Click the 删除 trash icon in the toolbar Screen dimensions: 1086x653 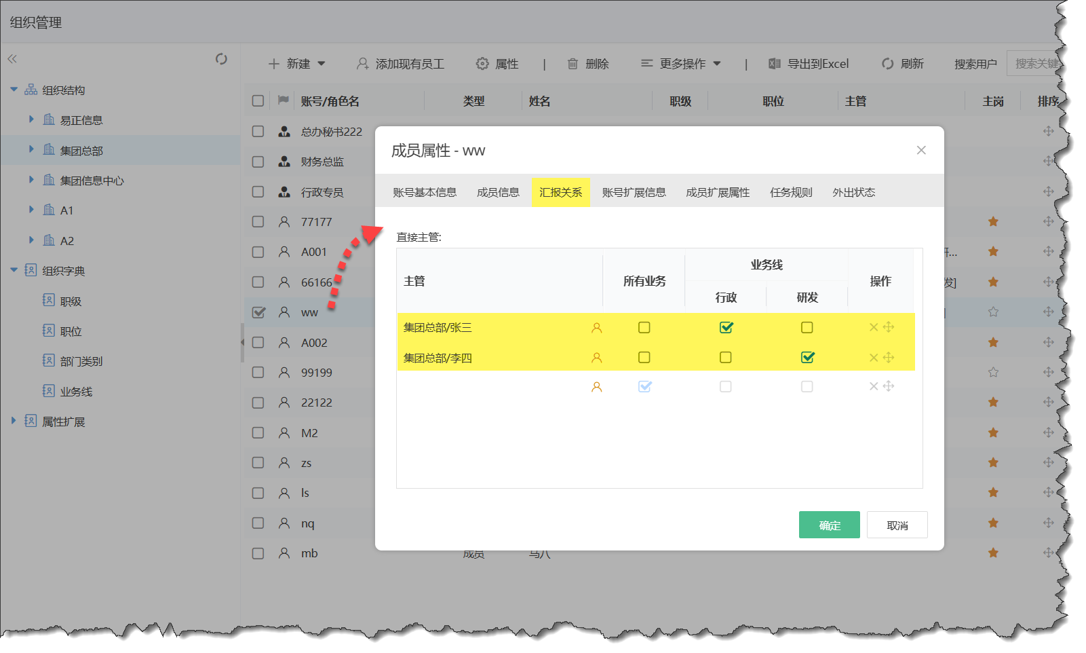tap(572, 63)
